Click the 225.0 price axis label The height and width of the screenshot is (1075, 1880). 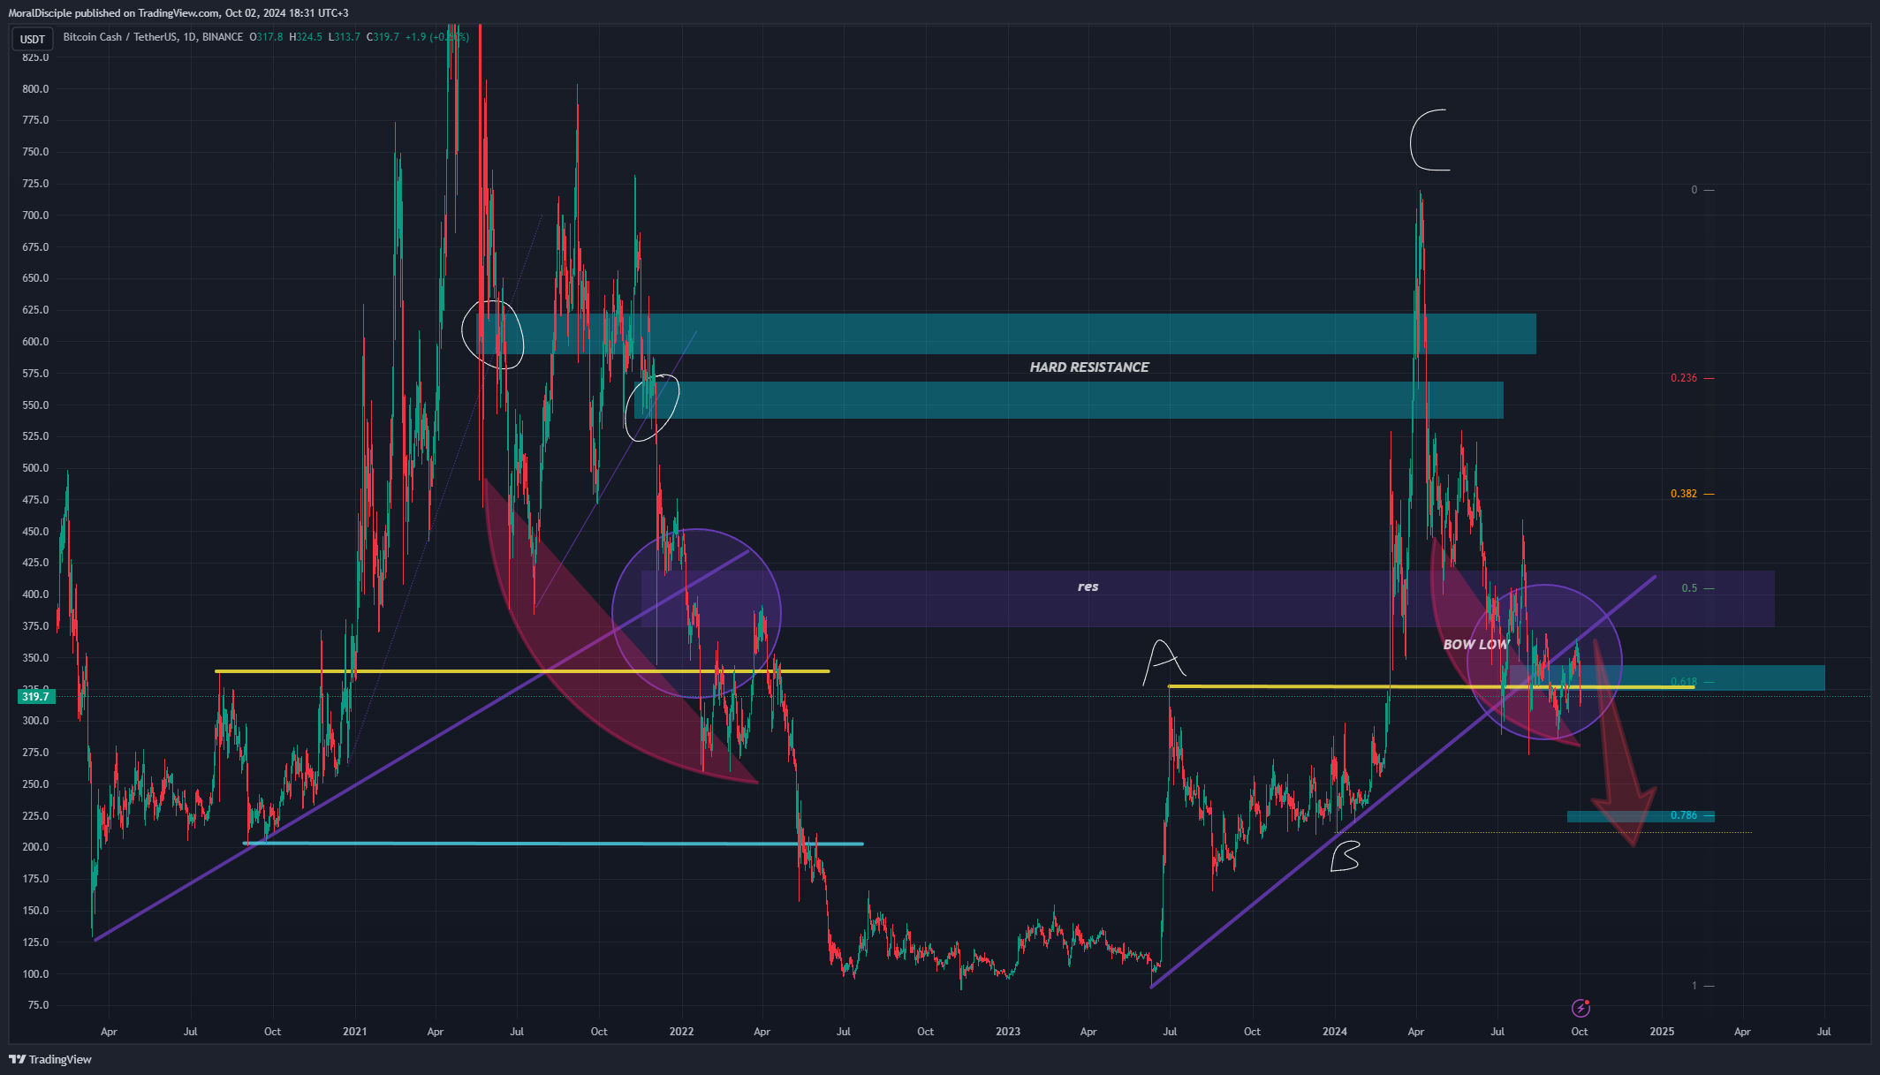point(35,816)
